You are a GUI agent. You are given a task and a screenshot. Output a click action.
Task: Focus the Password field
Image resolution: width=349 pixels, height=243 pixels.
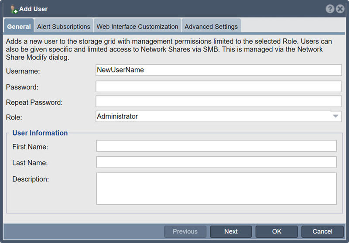(x=219, y=86)
